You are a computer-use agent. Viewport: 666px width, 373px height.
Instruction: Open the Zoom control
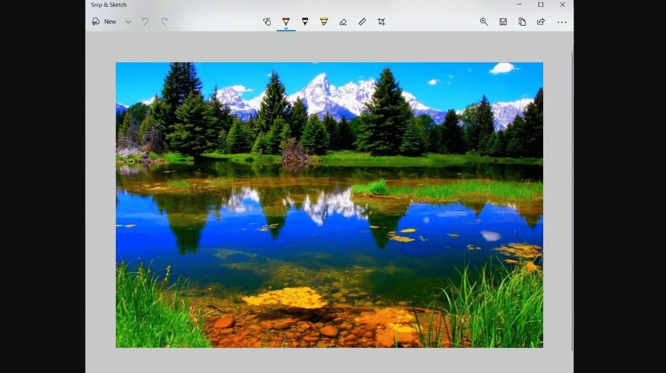pyautogui.click(x=484, y=22)
